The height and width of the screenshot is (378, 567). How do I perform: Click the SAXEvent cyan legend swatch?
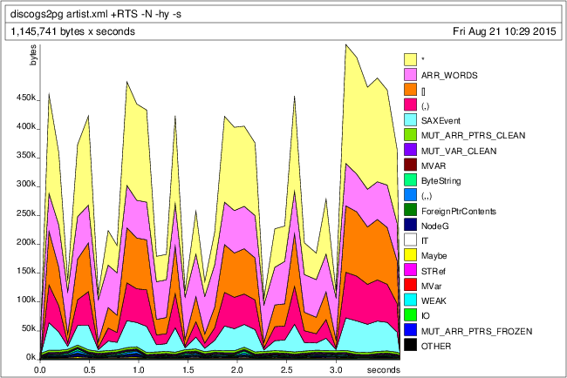pos(410,120)
